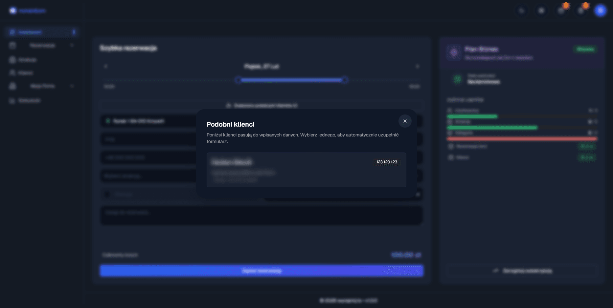Click the outlined button at bottom of right panel
The image size is (613, 308).
click(x=522, y=271)
